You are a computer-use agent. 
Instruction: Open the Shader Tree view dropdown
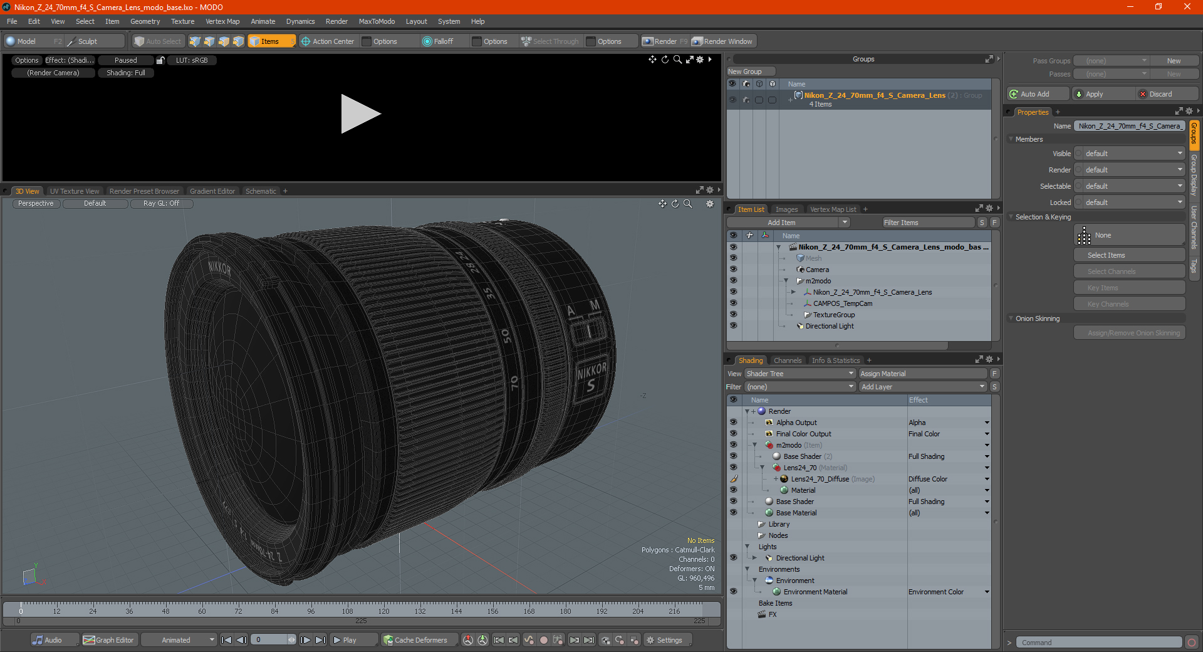pyautogui.click(x=800, y=374)
